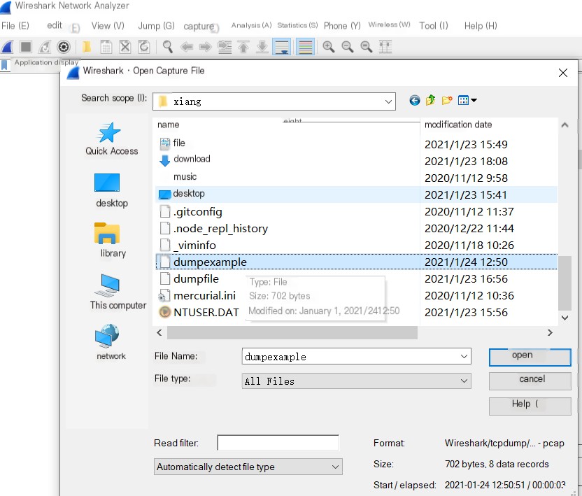Expand the Search scope xiang dropdown
This screenshot has height=496, width=582.
click(388, 101)
